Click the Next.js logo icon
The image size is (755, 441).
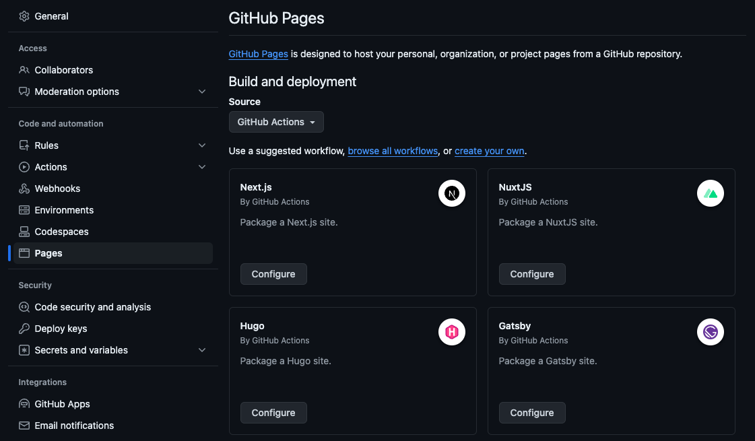coord(452,194)
